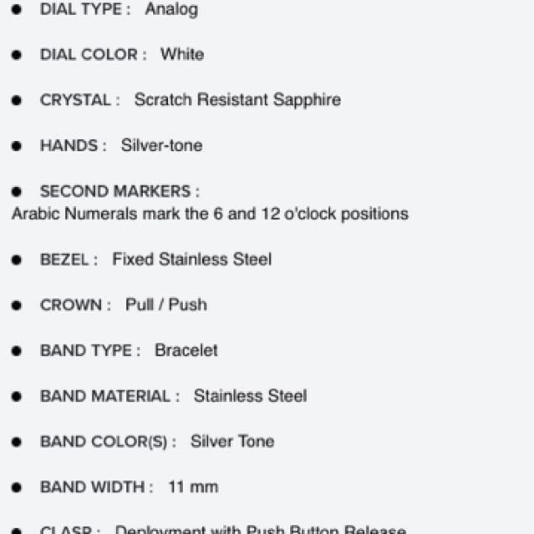This screenshot has width=534, height=534.
Task: Select the Silver Tone band color value
Action: 231,441
